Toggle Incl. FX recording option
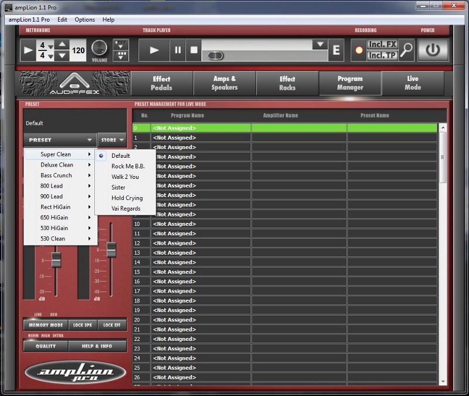469x396 pixels. pyautogui.click(x=382, y=45)
